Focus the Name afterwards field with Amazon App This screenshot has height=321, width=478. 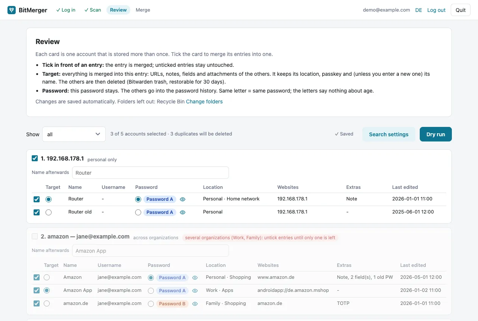coord(150,251)
